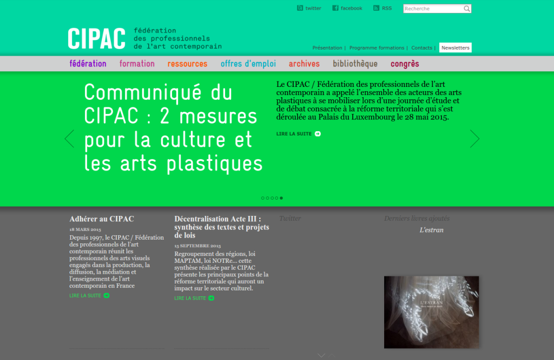Click LIRE LA SUITE under Adhérer au CIPAC
554x360 pixels.
point(85,295)
